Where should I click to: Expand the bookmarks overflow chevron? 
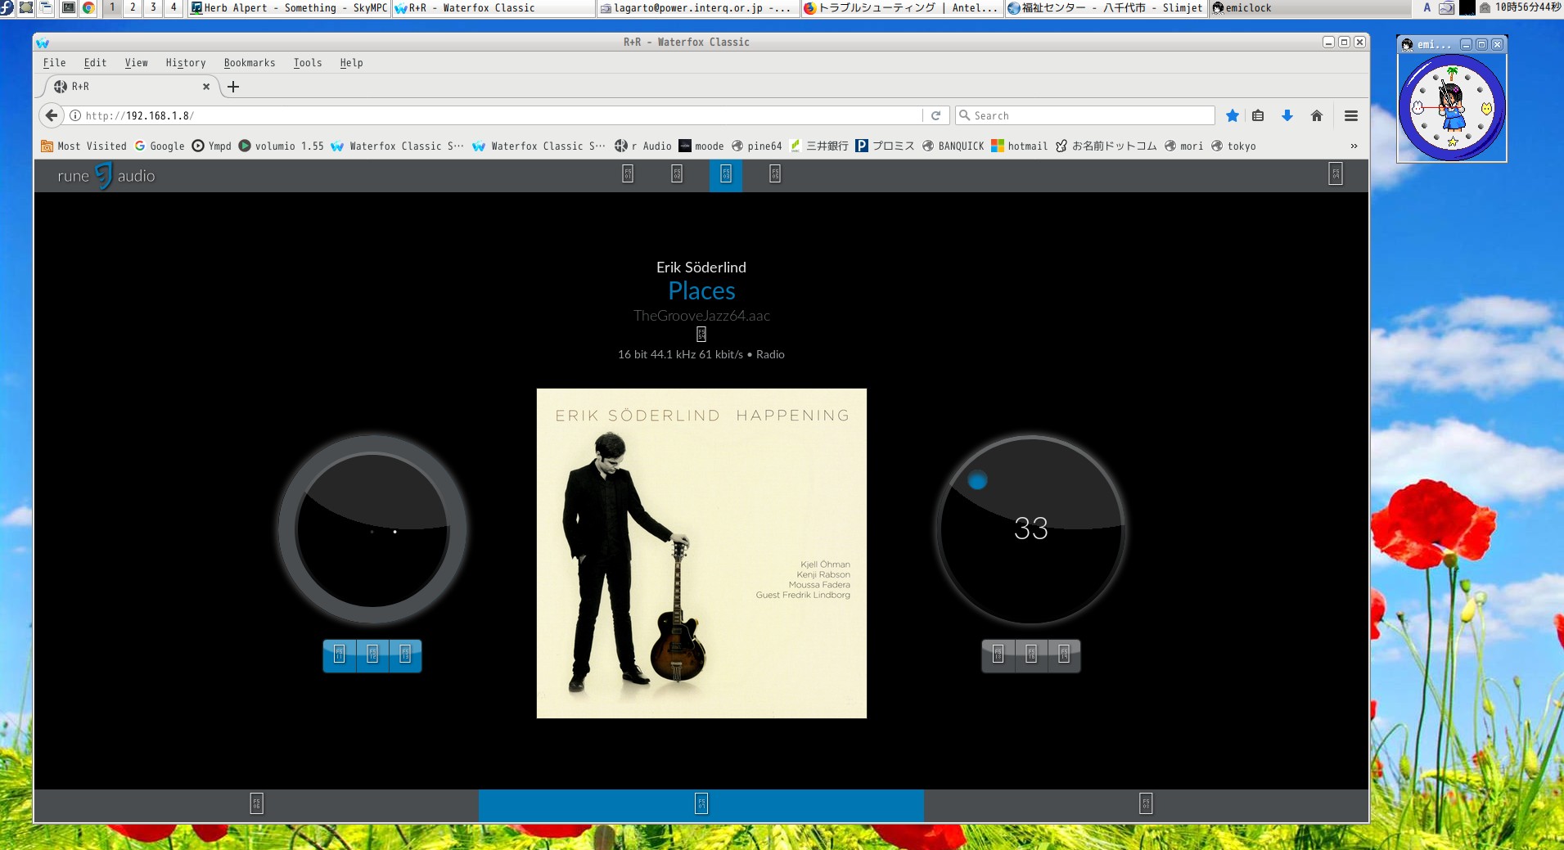[1354, 146]
